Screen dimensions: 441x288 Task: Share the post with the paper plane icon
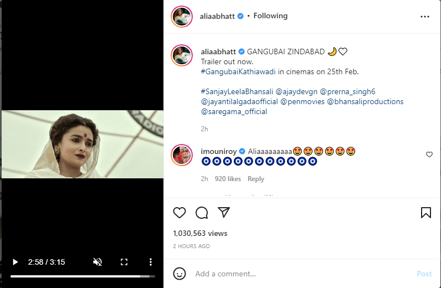tap(224, 213)
